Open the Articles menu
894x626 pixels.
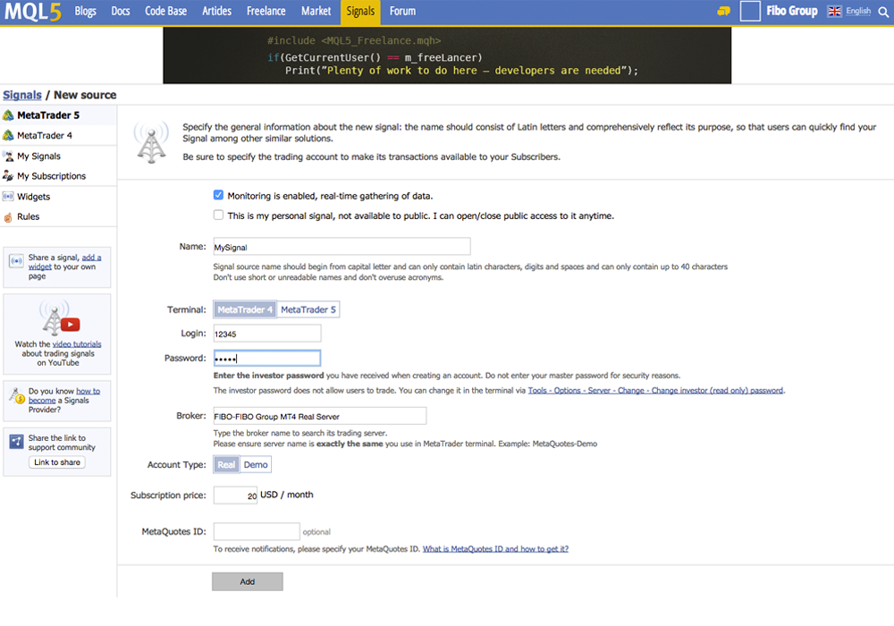pyautogui.click(x=216, y=12)
